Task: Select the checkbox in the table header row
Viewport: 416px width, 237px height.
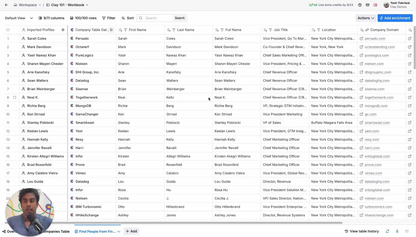Action: [x=8, y=30]
